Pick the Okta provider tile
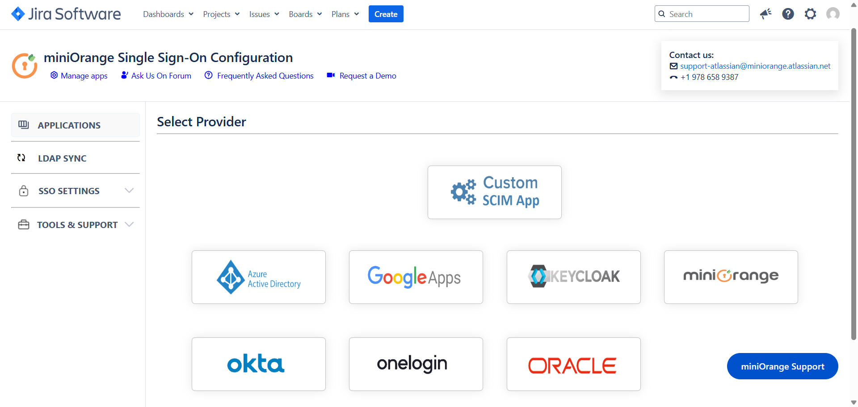Viewport: 858px width, 407px height. click(x=259, y=364)
